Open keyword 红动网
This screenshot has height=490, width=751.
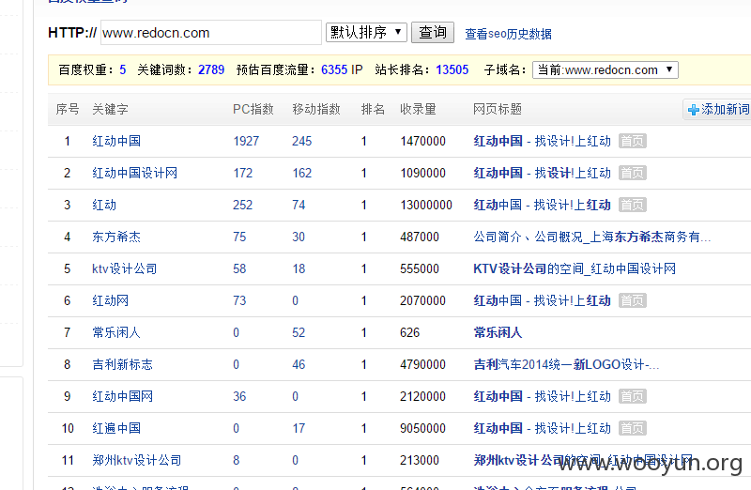[110, 300]
